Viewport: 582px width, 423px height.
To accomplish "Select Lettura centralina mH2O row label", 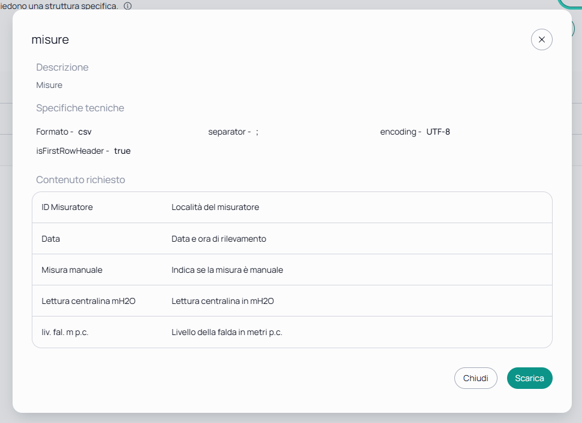I will point(88,301).
